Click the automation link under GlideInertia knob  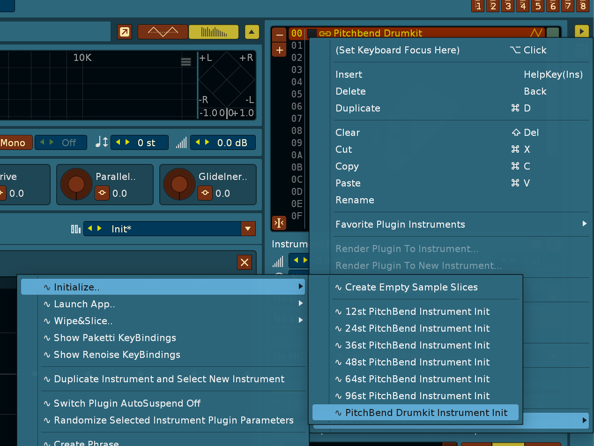click(x=205, y=193)
